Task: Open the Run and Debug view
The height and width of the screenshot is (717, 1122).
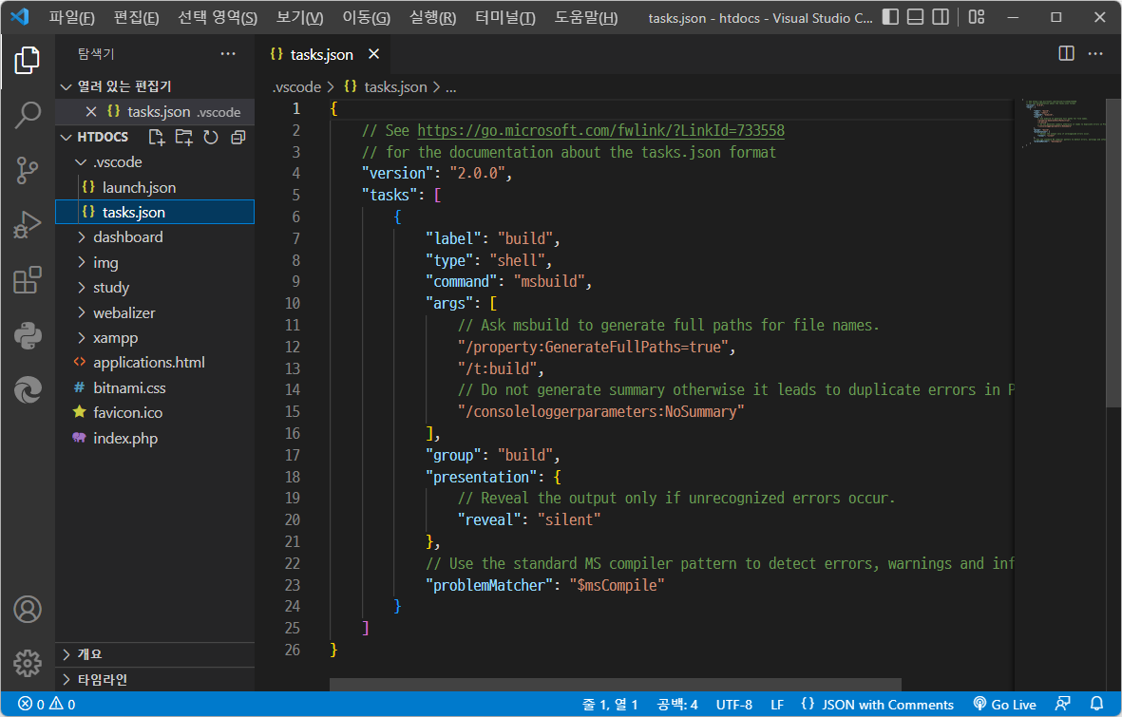Action: click(x=28, y=225)
